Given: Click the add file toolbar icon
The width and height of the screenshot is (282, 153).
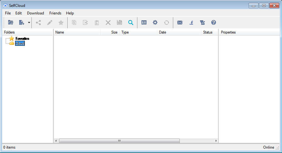Looking at the screenshot, I should pos(21,23).
